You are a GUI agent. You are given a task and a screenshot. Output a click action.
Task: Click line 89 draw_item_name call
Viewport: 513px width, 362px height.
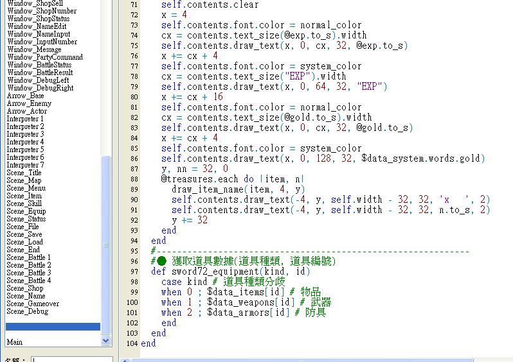[238, 189]
